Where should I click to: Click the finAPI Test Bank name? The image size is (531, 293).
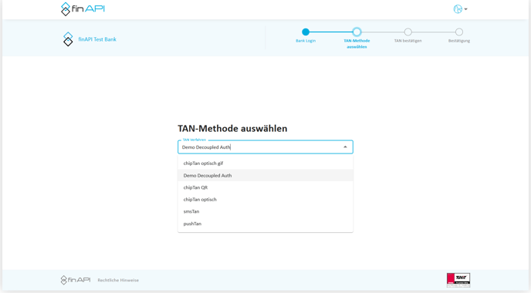point(97,39)
